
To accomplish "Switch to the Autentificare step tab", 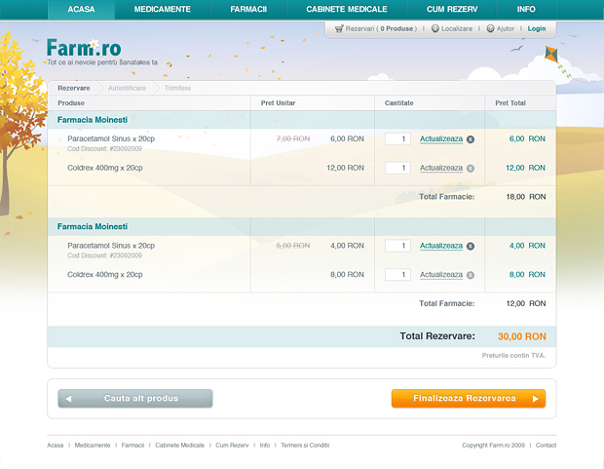I will [x=127, y=88].
